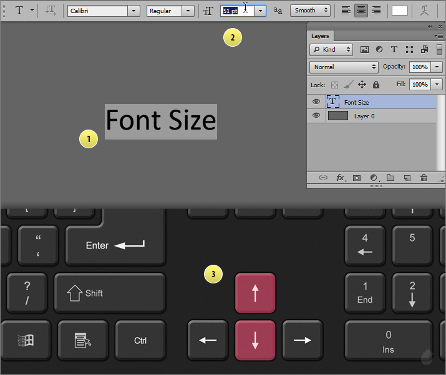Open the Layers panel flyout menu

click(x=439, y=36)
